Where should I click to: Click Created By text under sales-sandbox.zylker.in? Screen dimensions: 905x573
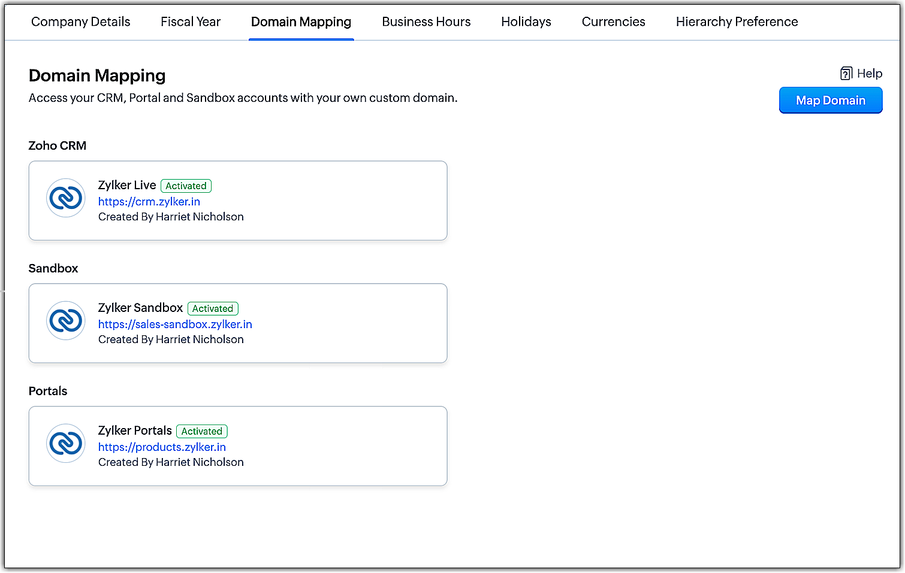[171, 339]
